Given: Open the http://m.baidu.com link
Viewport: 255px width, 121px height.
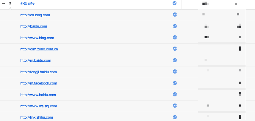Looking at the screenshot, I should pos(36,60).
